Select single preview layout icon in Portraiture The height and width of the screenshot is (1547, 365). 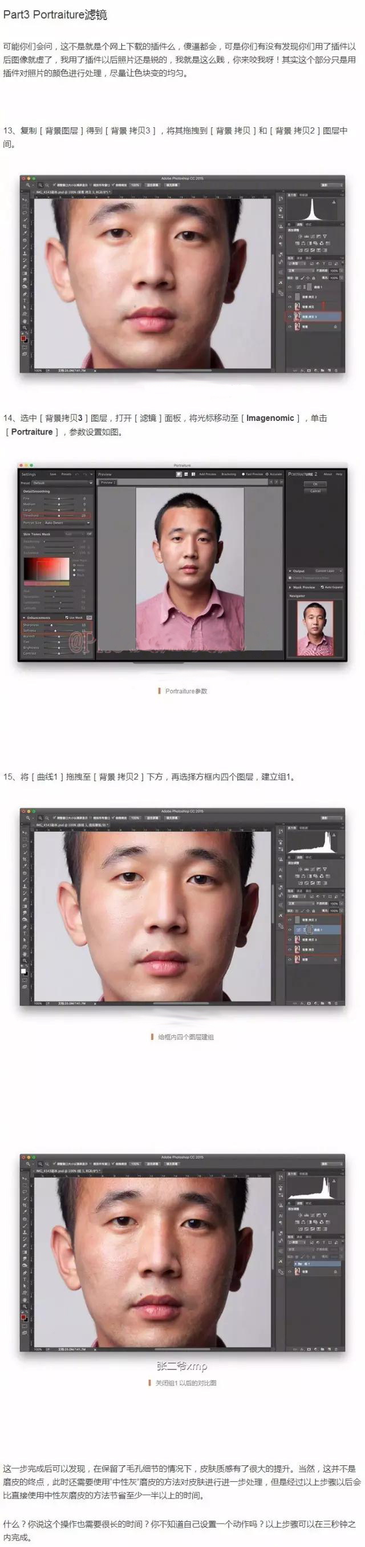(x=179, y=474)
